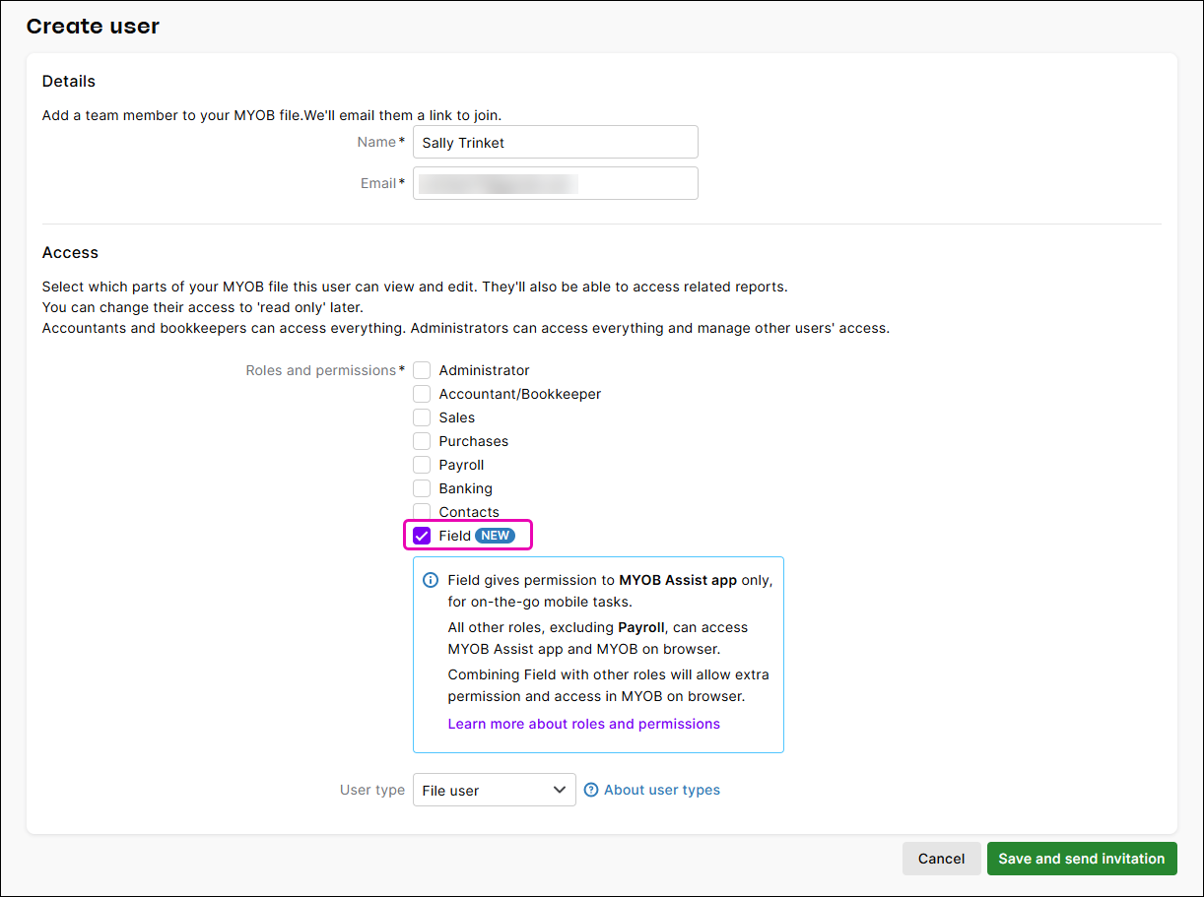This screenshot has width=1204, height=897.
Task: Enable the Accountant/Bookkeeper role checkbox
Action: click(422, 394)
